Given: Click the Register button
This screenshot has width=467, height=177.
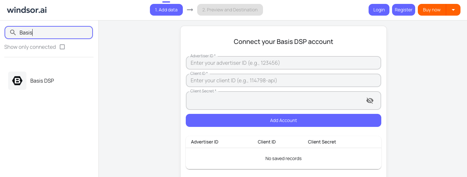Looking at the screenshot, I should coord(403,10).
